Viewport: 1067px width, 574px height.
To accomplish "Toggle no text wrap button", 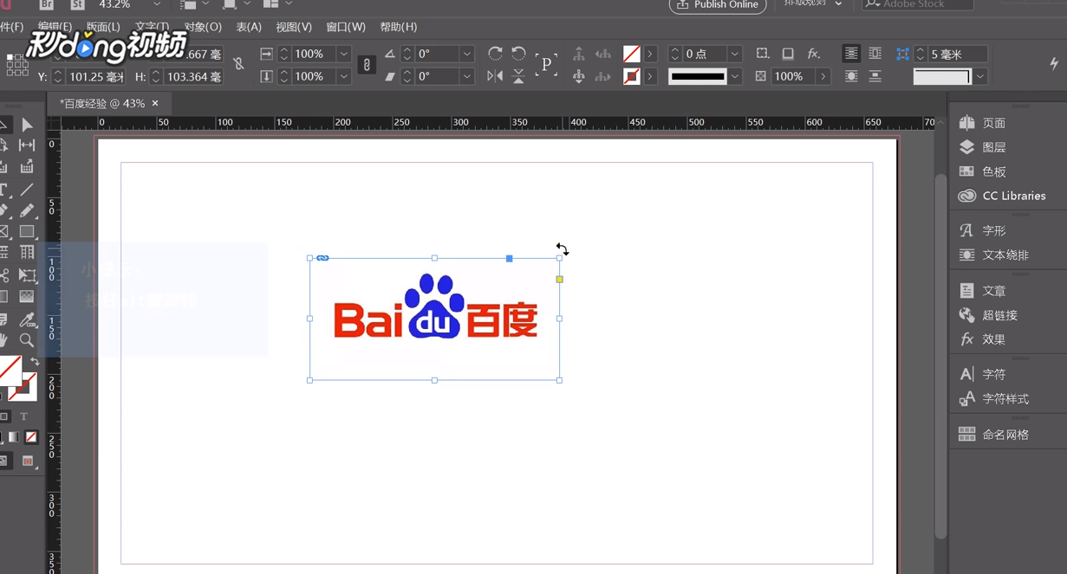I will pos(851,54).
